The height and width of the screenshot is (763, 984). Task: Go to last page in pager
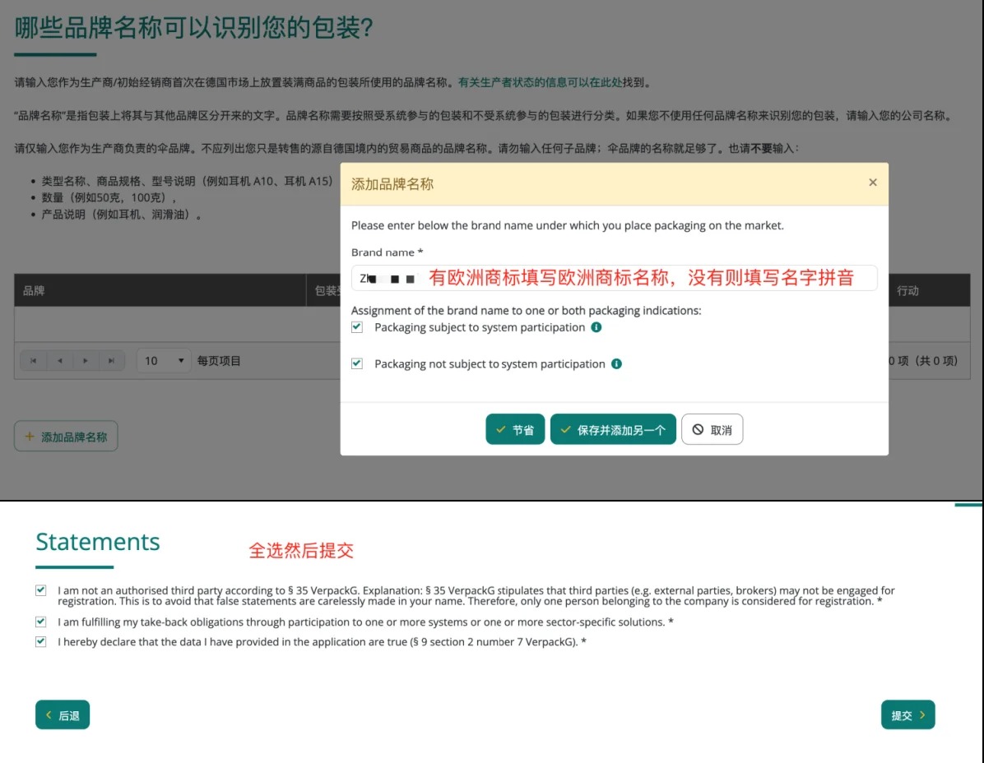pos(111,361)
